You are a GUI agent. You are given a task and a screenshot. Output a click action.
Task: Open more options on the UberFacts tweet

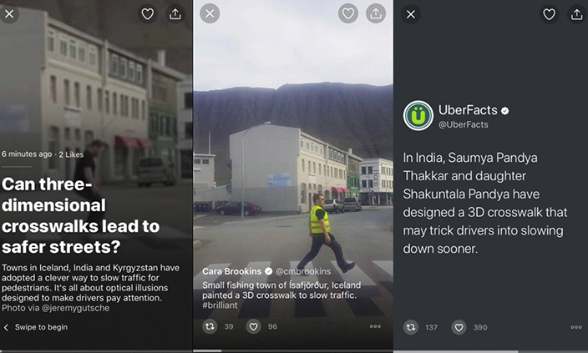tap(575, 327)
